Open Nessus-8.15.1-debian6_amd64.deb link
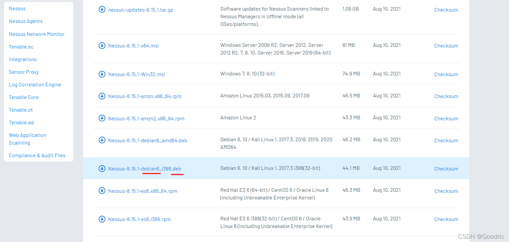This screenshot has height=242, width=509. 148,141
